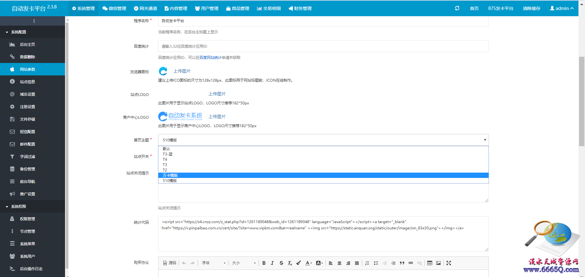Toggle bold in the editor toolbar

click(x=264, y=263)
